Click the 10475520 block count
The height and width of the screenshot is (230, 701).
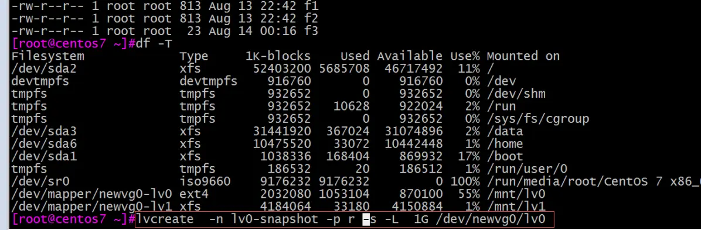click(x=281, y=144)
